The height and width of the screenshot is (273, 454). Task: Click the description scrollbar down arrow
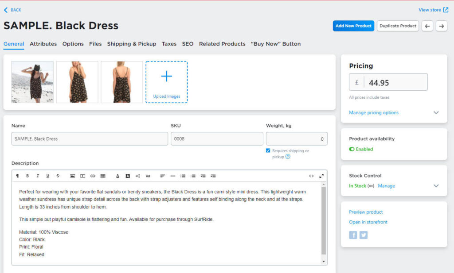pos(324,262)
